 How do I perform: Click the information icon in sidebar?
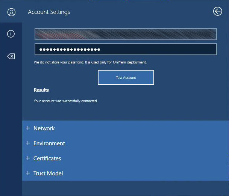(11, 34)
